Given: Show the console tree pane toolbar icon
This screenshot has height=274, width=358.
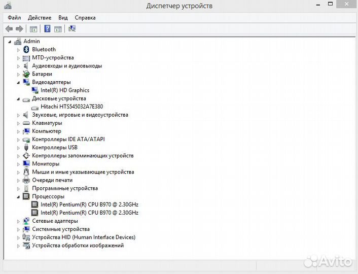Looking at the screenshot, I should 33,29.
